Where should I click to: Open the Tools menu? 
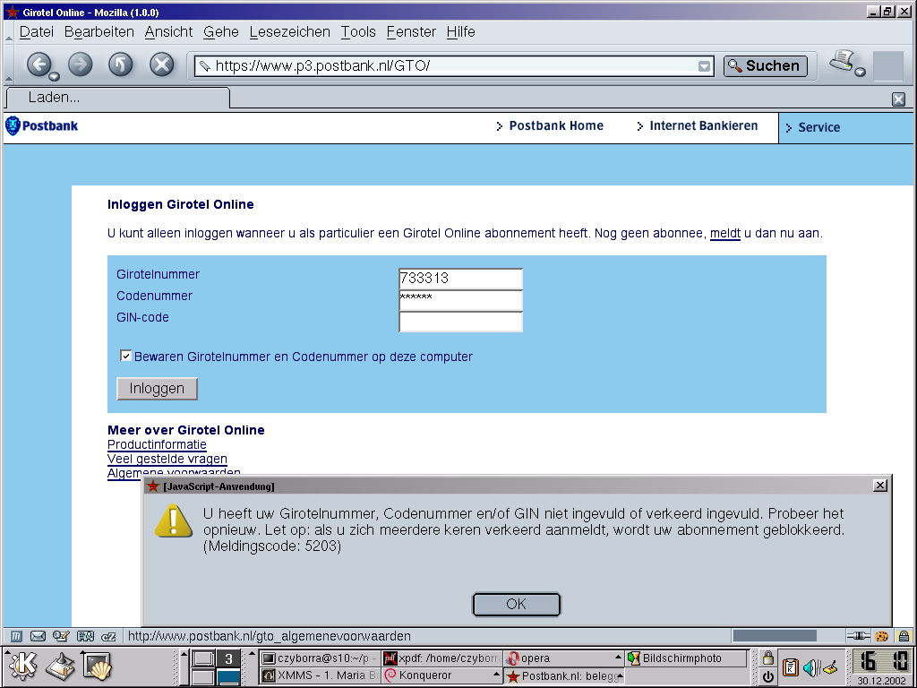(358, 31)
